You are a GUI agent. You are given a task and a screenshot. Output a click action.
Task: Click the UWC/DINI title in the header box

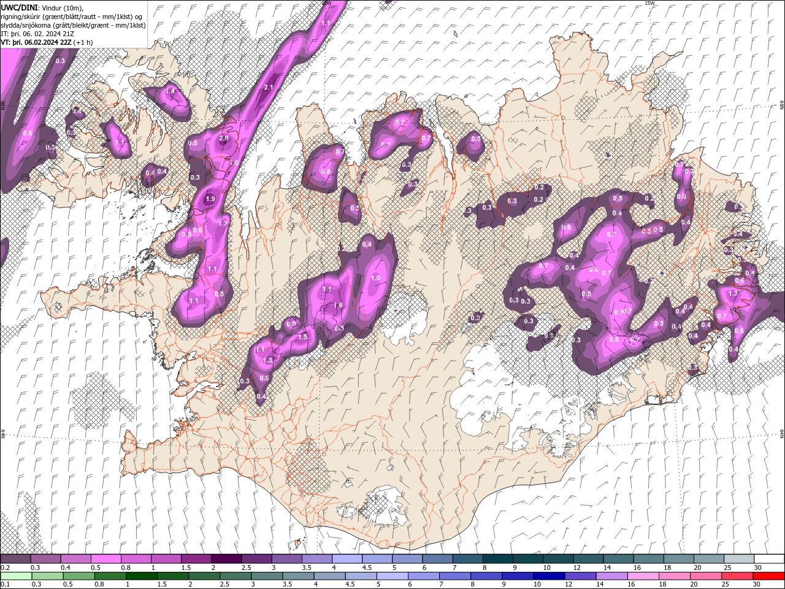(20, 7)
